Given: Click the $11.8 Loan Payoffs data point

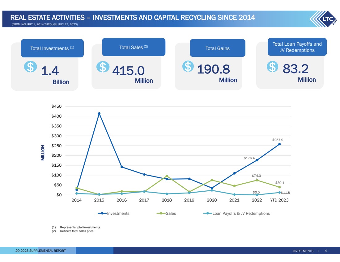Looking at the screenshot, I should pyautogui.click(x=279, y=193).
